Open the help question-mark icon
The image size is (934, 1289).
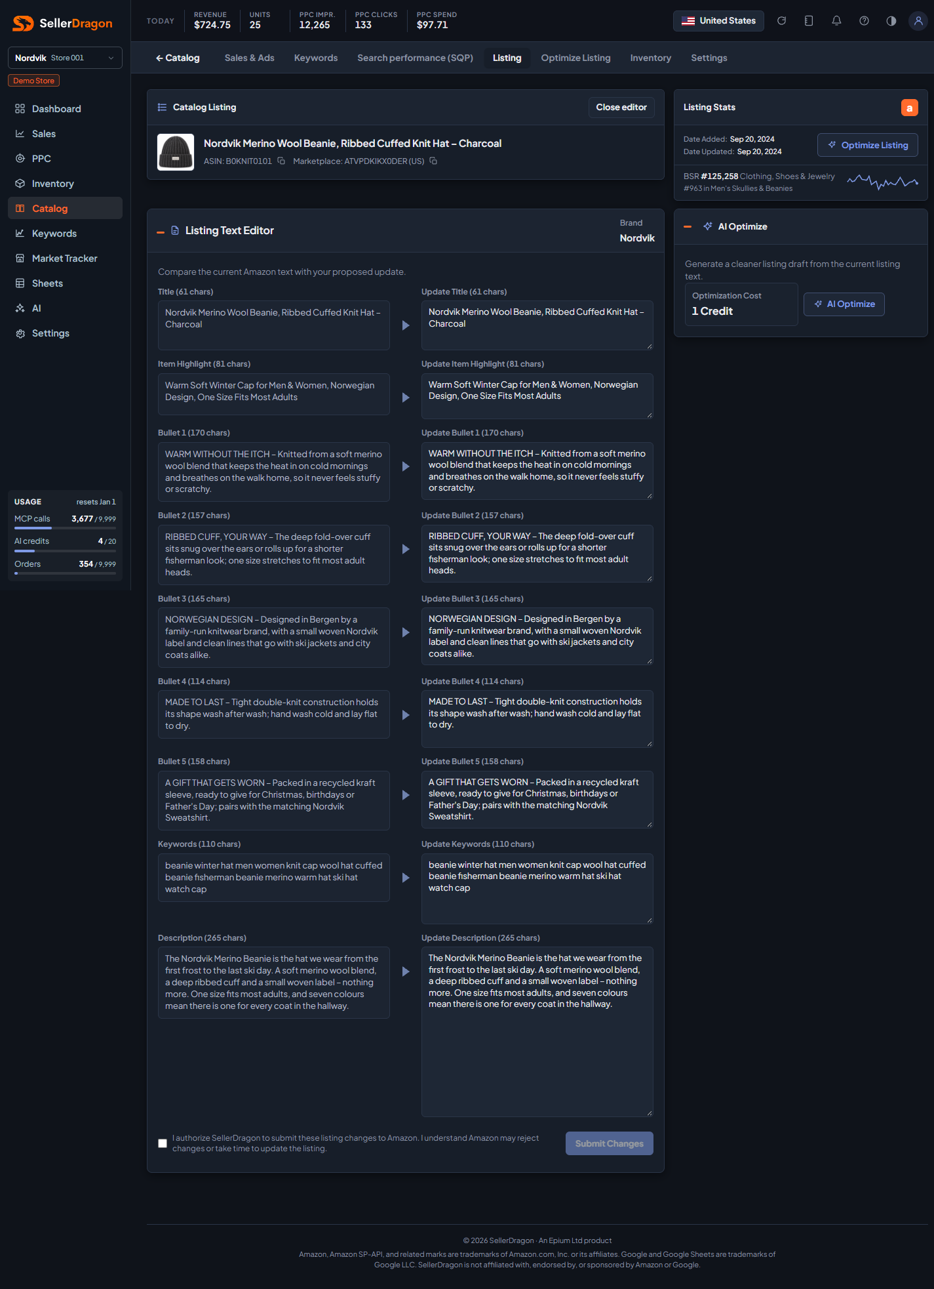click(x=864, y=21)
